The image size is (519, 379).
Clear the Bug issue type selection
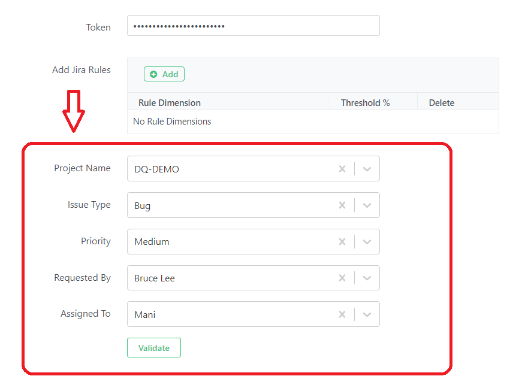pyautogui.click(x=342, y=205)
